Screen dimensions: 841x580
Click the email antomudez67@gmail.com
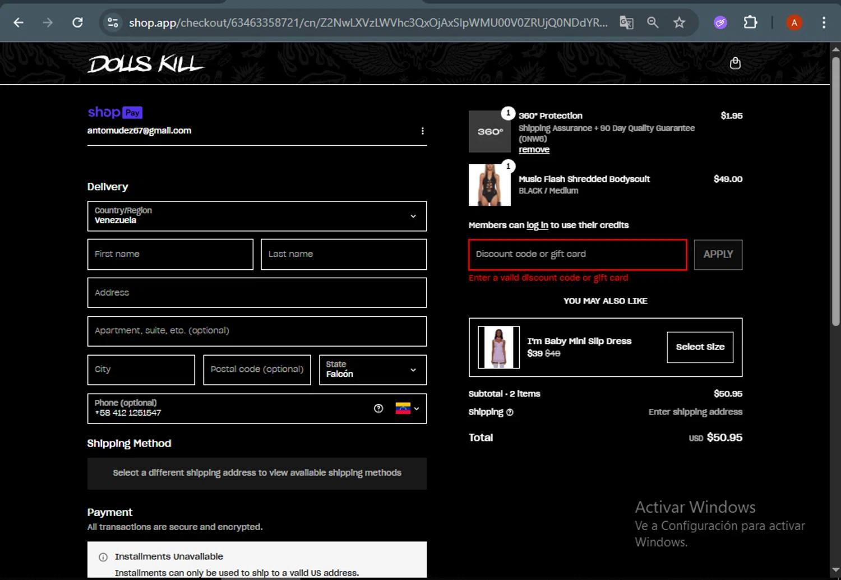point(139,131)
